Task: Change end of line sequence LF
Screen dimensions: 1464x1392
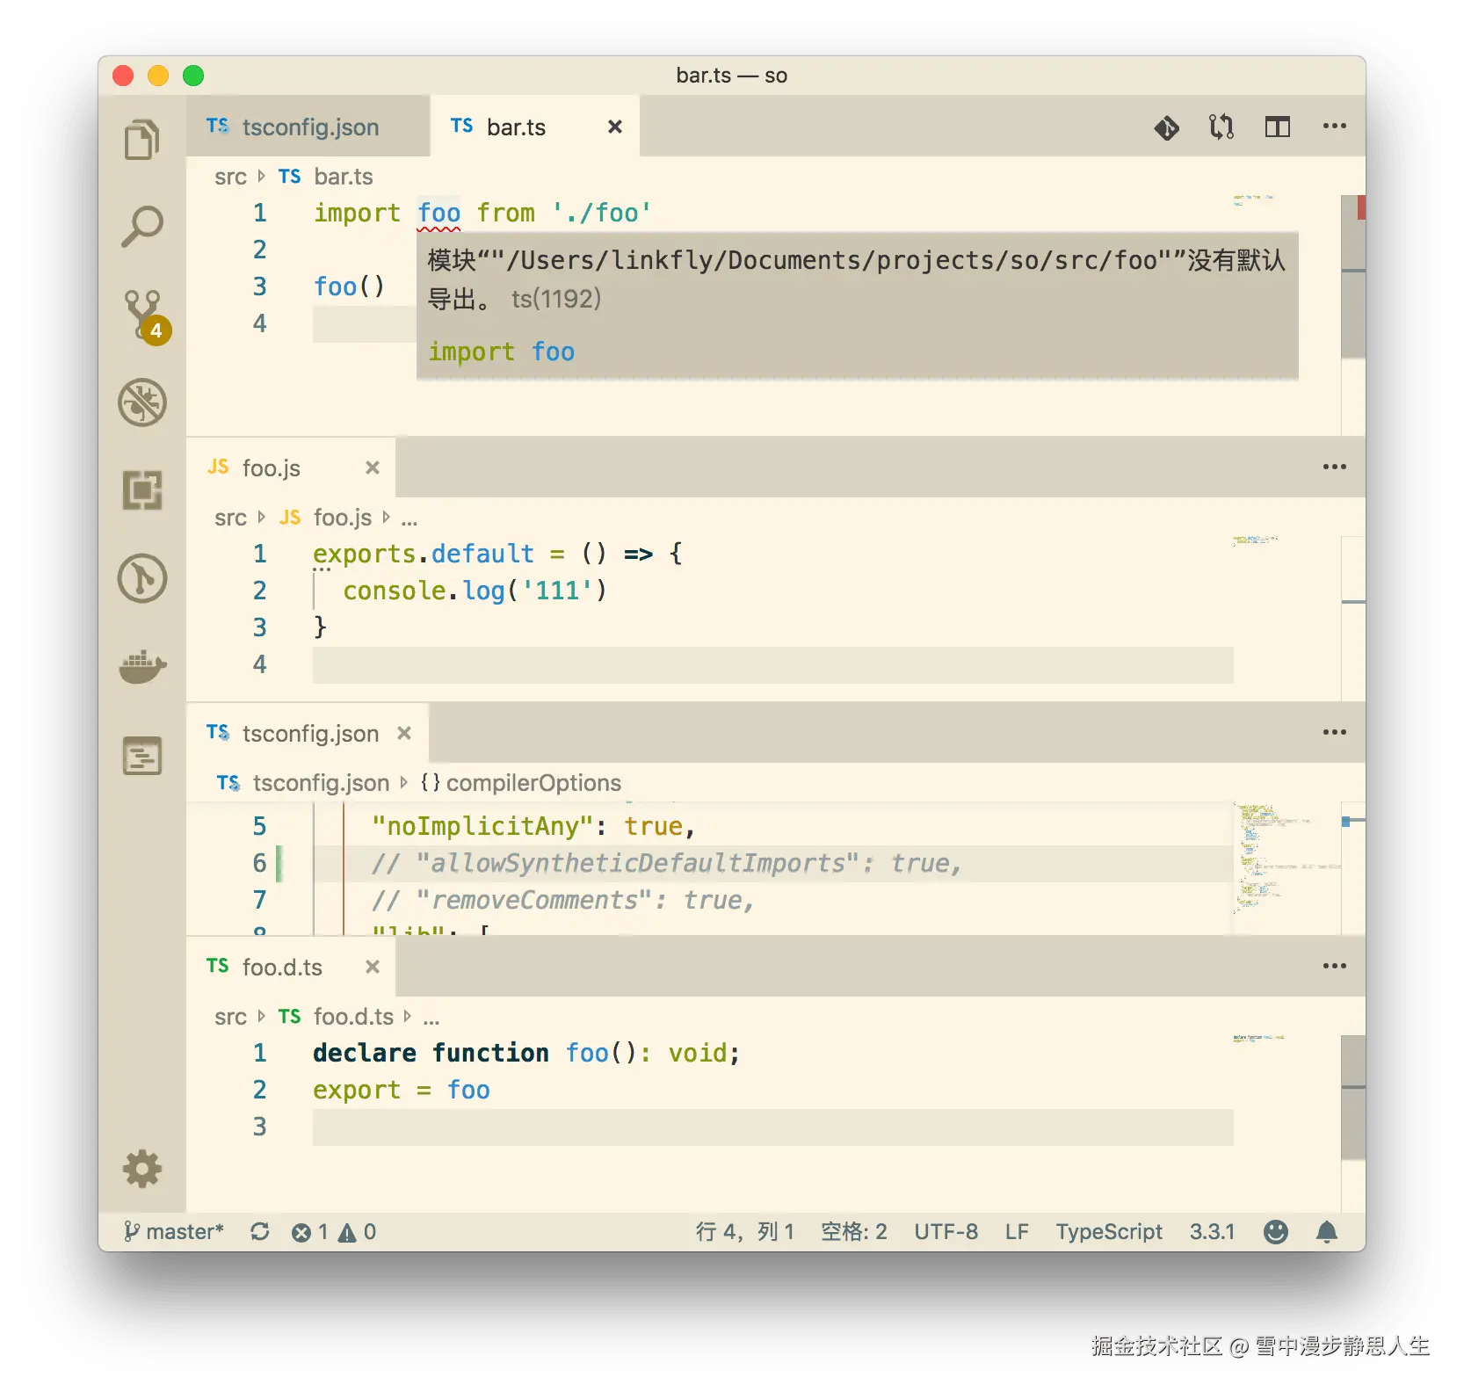Action: tap(1017, 1232)
